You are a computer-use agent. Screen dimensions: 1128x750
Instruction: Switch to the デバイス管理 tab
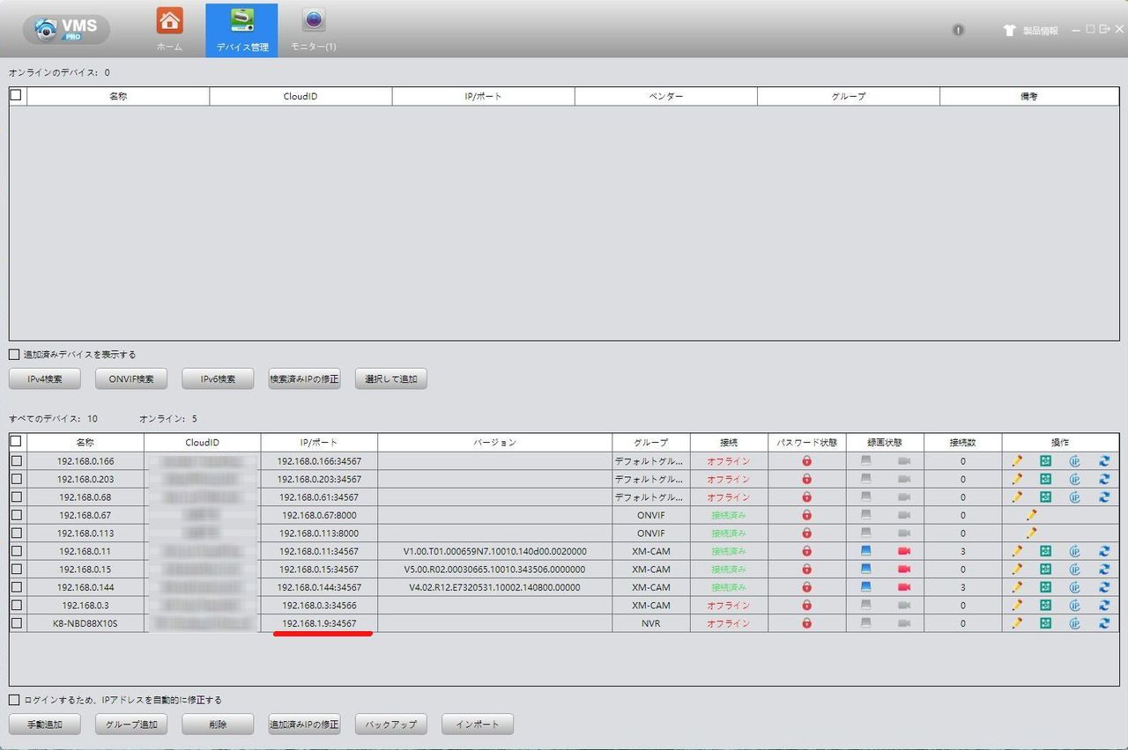pyautogui.click(x=241, y=29)
